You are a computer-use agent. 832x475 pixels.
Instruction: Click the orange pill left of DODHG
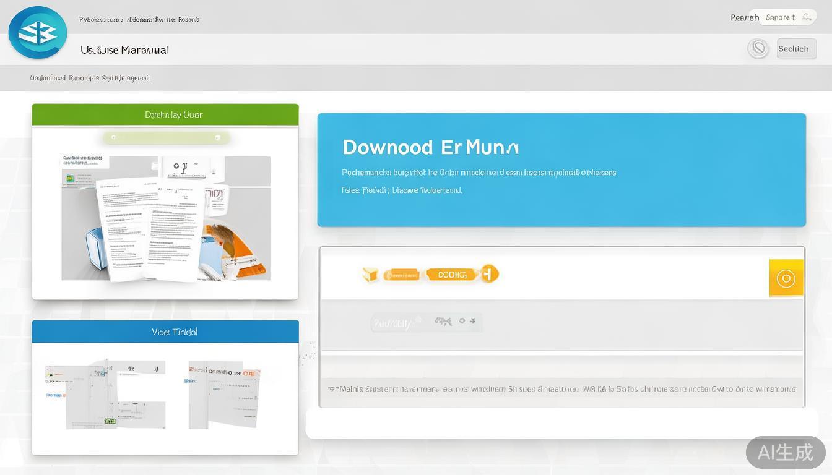401,275
